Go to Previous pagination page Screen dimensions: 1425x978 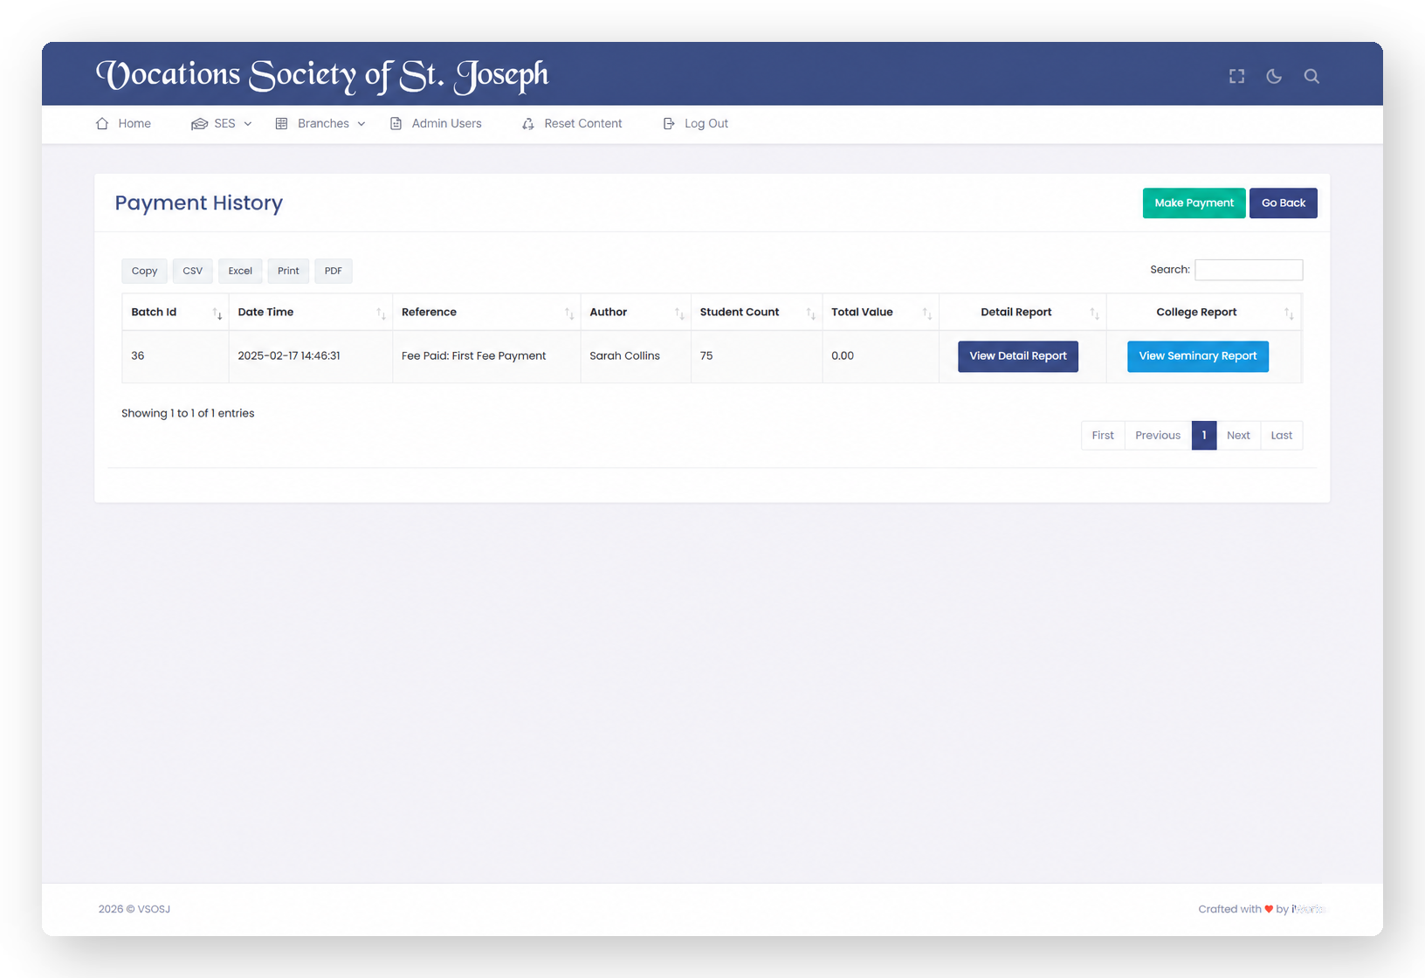[x=1158, y=436]
